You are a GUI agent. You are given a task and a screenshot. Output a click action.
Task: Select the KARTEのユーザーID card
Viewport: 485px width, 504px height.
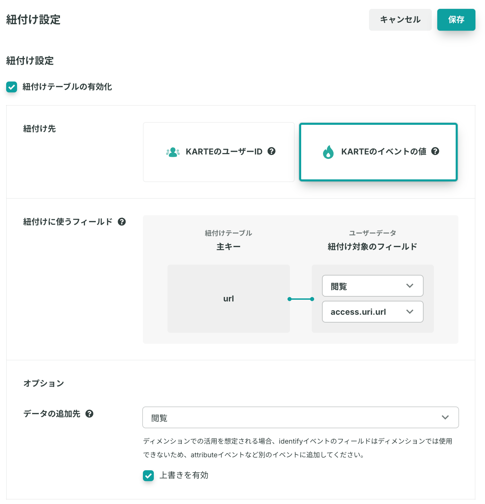pos(219,152)
